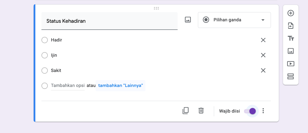Click the tambahkan "Lainnya" link
The height and width of the screenshot is (133, 308).
(121, 85)
